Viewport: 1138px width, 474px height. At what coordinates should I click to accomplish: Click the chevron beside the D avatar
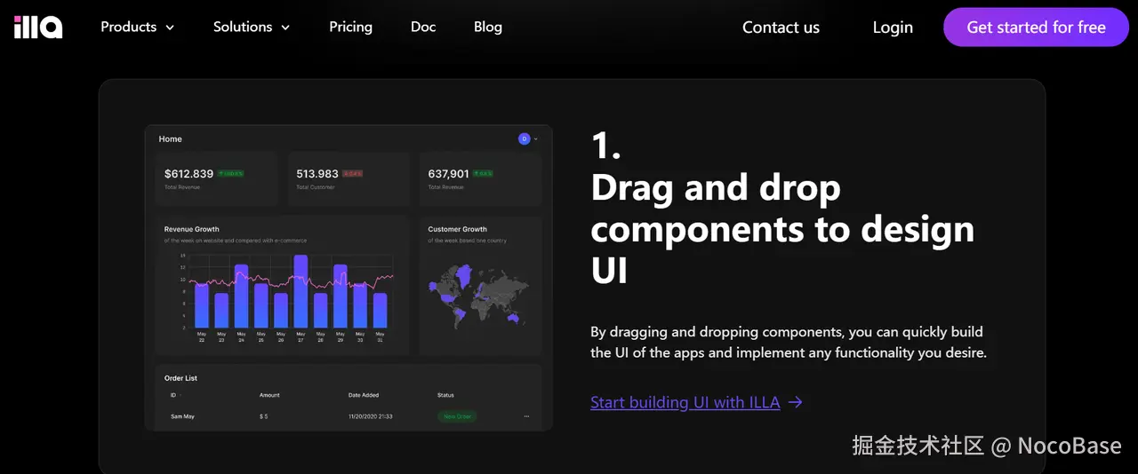click(535, 139)
